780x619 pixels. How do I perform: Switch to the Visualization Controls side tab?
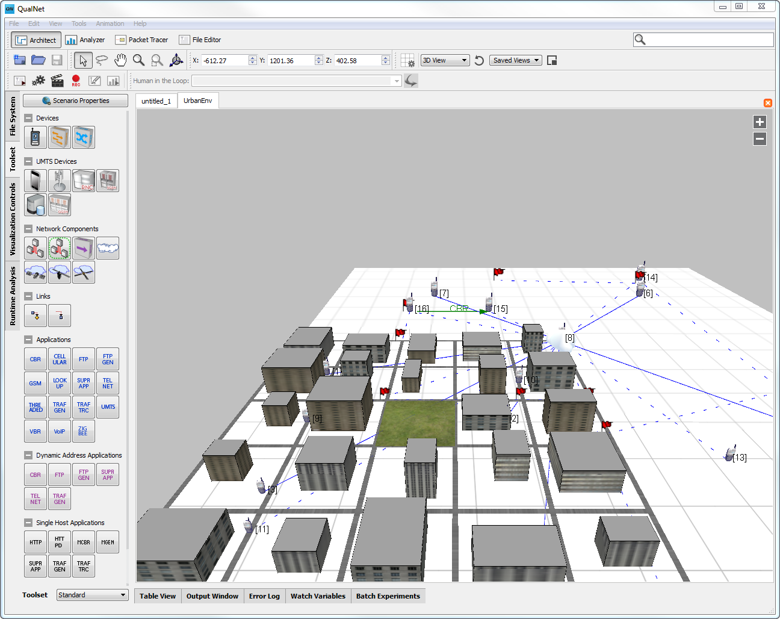click(13, 219)
